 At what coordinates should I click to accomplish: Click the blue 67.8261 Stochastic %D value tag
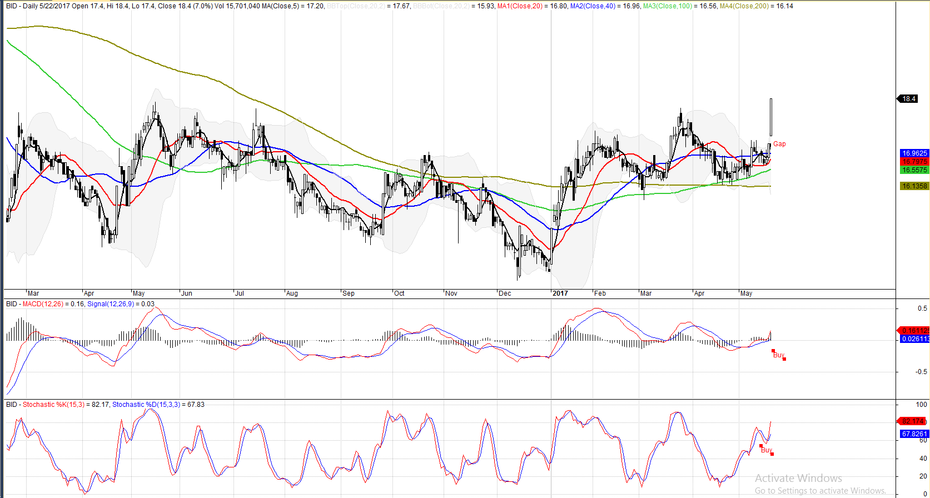(914, 434)
